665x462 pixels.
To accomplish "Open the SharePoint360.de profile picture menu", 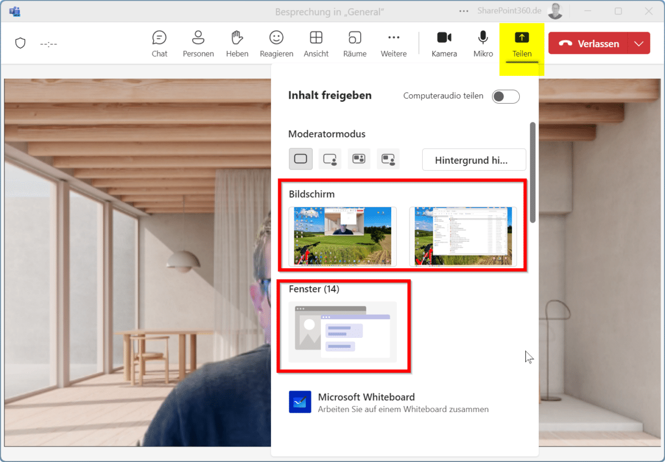I will point(555,11).
